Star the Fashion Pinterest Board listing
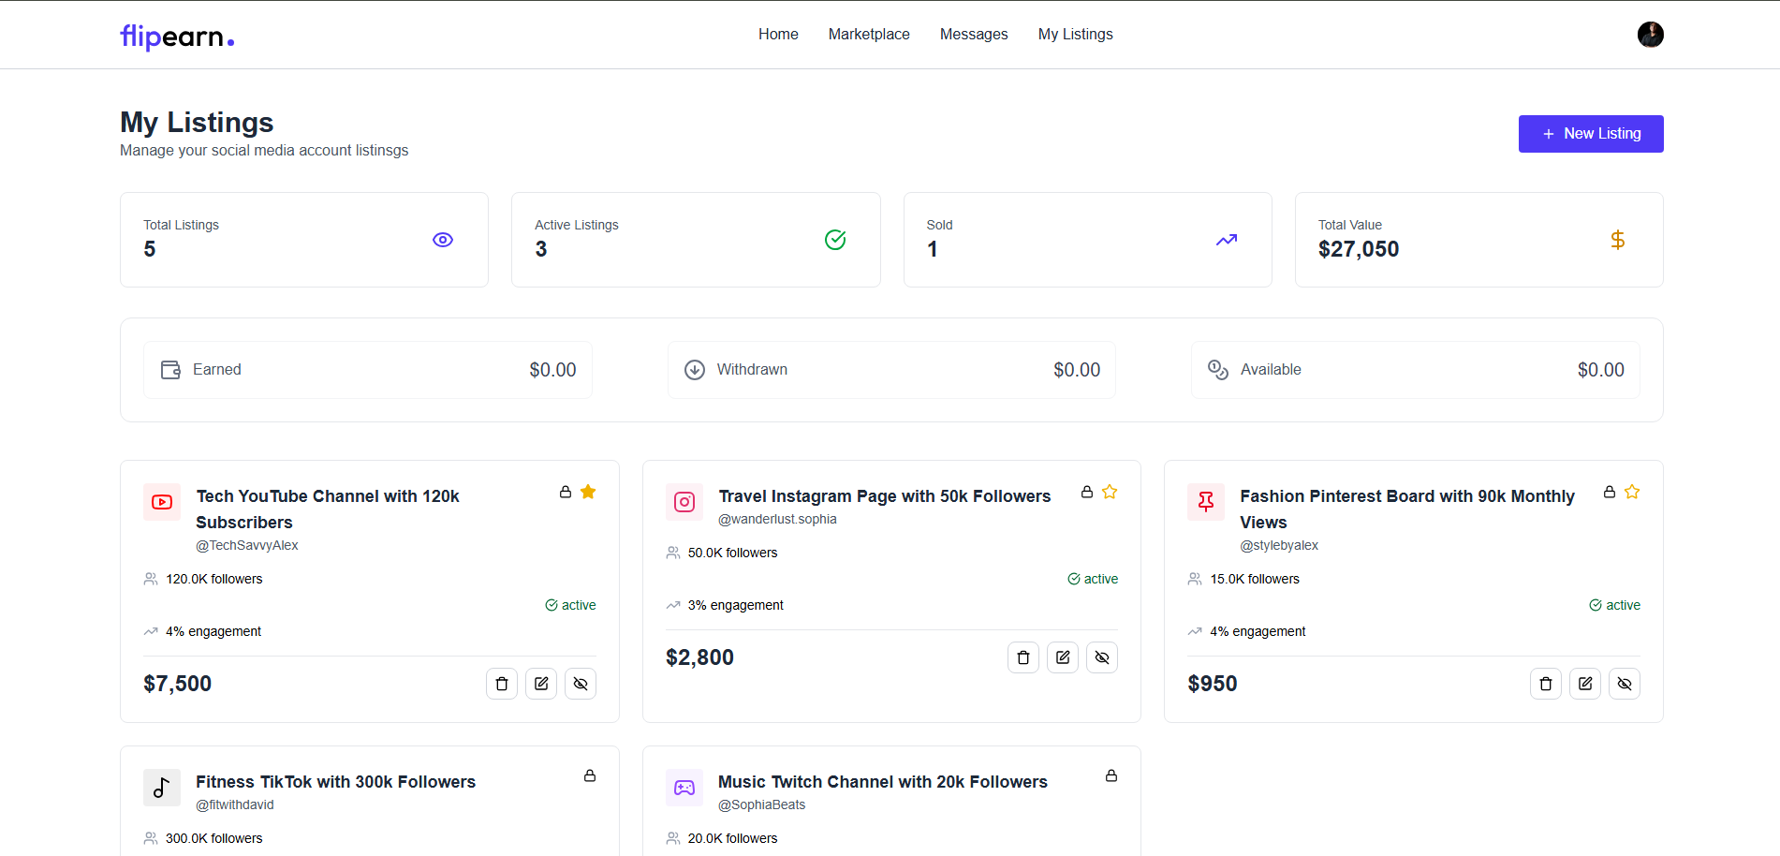The width and height of the screenshot is (1780, 856). pos(1632,492)
